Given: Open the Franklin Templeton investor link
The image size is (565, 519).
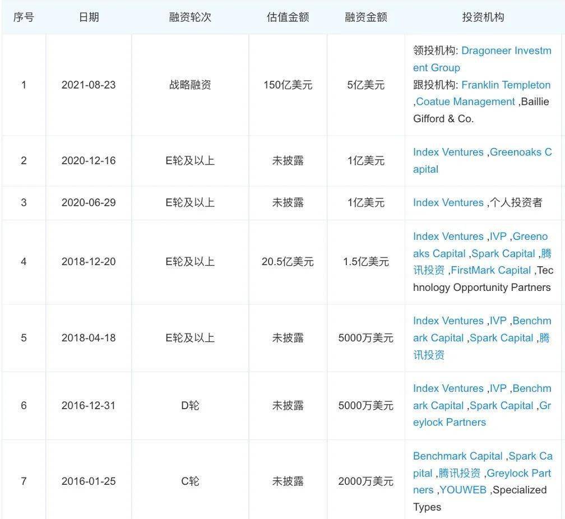Looking at the screenshot, I should click(506, 85).
